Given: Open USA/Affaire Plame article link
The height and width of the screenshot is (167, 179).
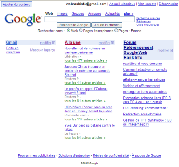Looking at the screenshot, I should [88, 109].
